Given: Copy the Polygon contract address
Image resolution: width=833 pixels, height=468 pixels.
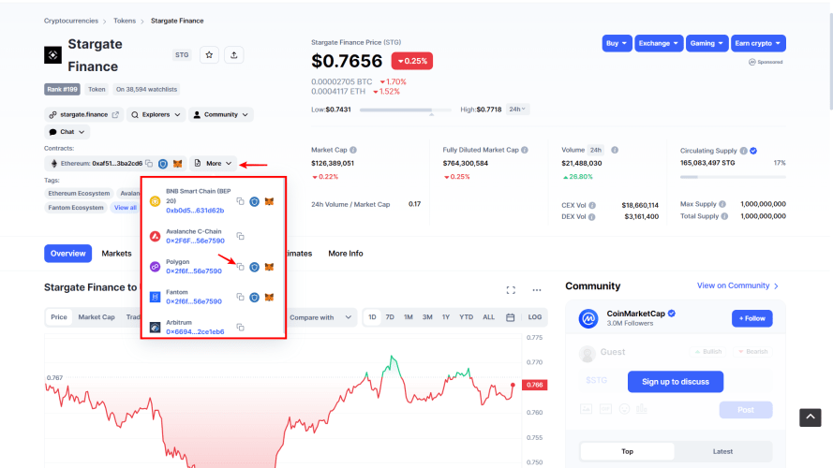Looking at the screenshot, I should (240, 267).
